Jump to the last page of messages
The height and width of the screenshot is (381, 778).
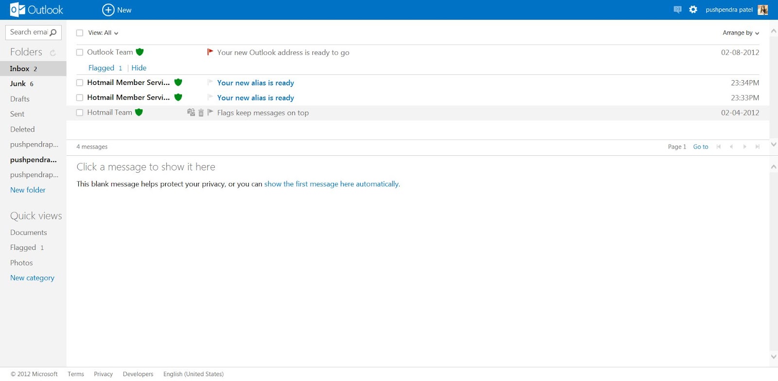click(757, 147)
